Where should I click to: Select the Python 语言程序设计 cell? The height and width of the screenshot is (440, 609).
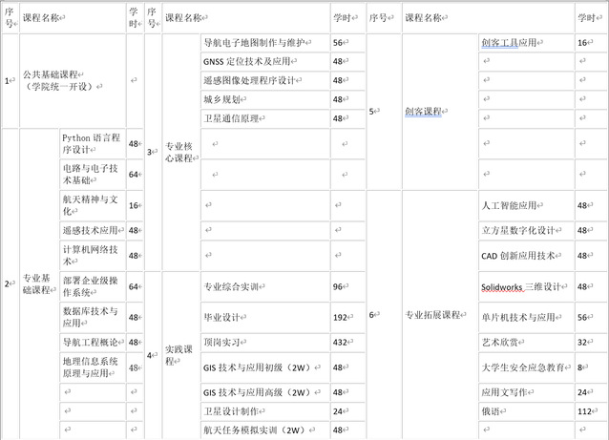point(90,143)
